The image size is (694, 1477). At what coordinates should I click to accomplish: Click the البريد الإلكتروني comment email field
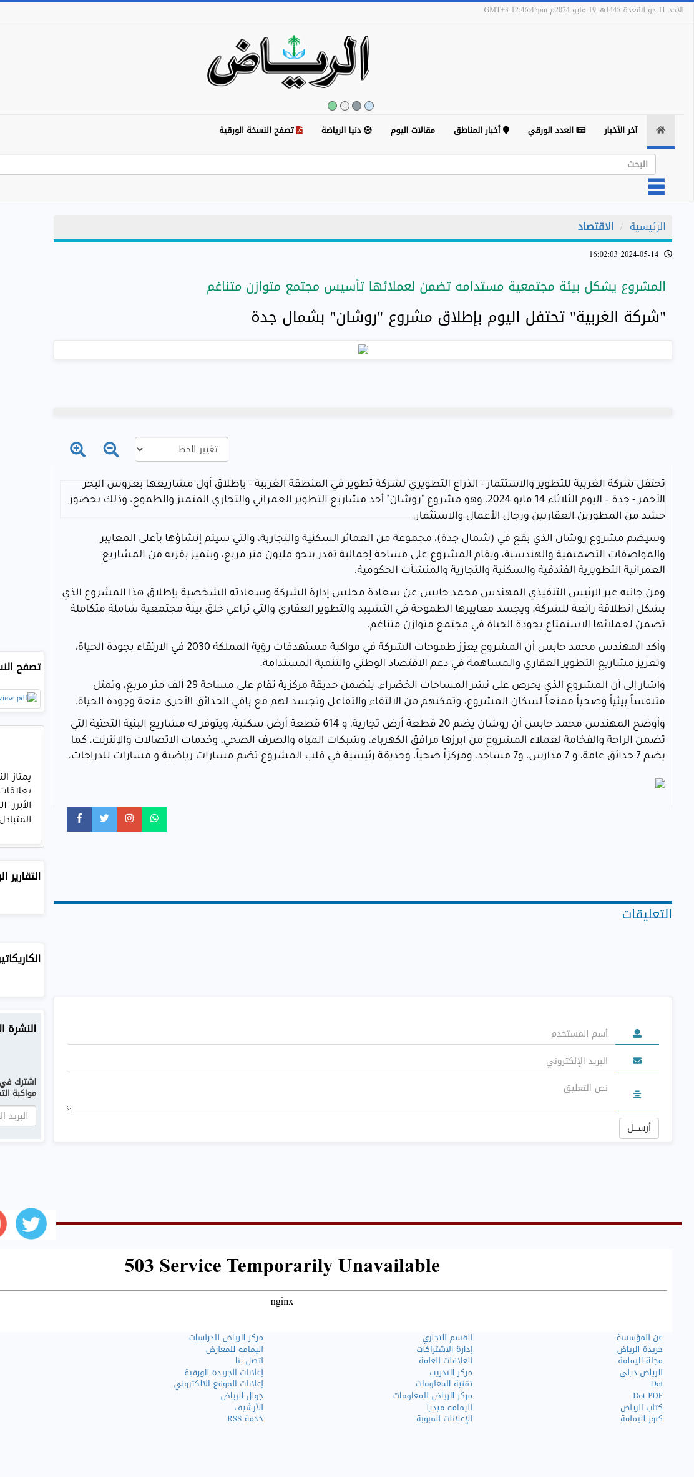pos(341,1061)
